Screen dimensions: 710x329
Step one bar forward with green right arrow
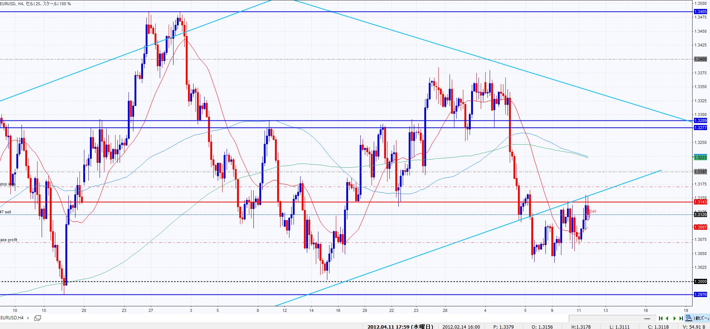click(x=674, y=318)
